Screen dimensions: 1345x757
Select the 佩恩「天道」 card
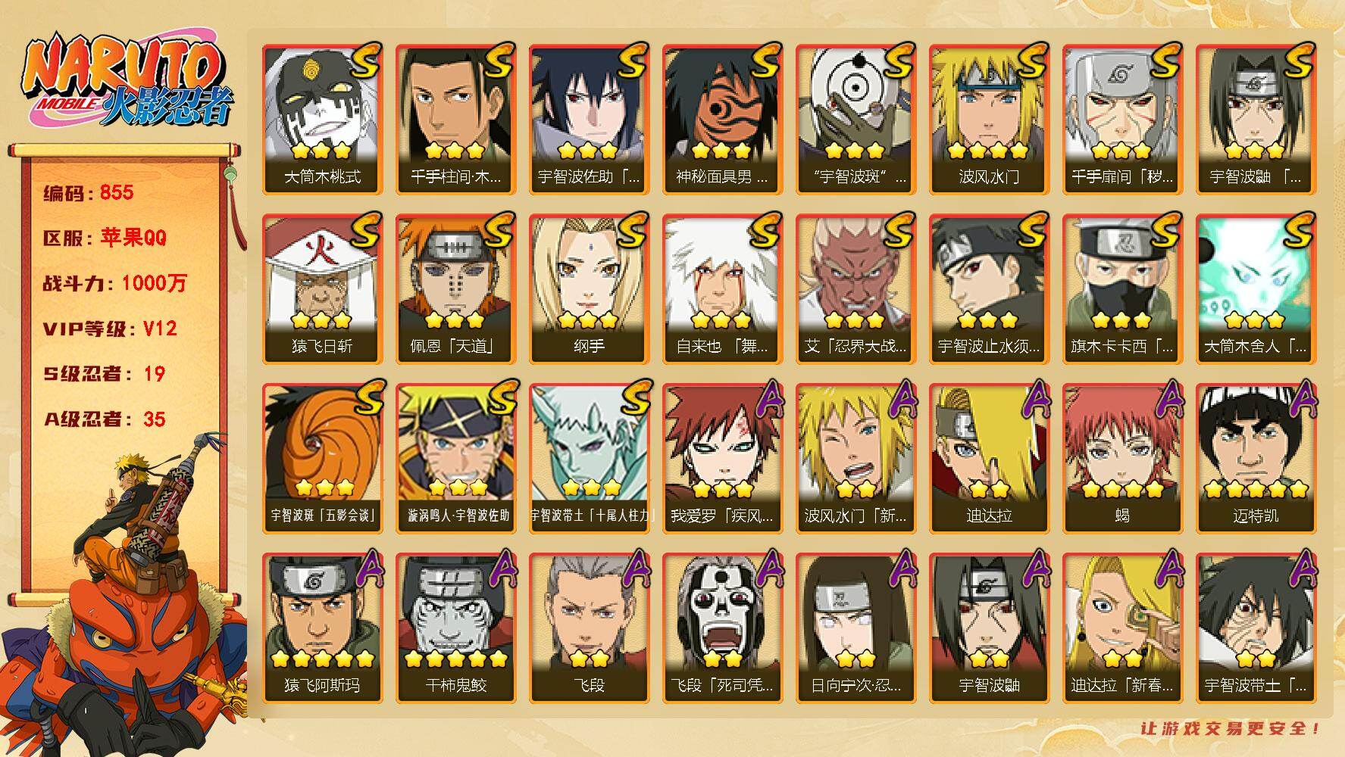point(455,289)
